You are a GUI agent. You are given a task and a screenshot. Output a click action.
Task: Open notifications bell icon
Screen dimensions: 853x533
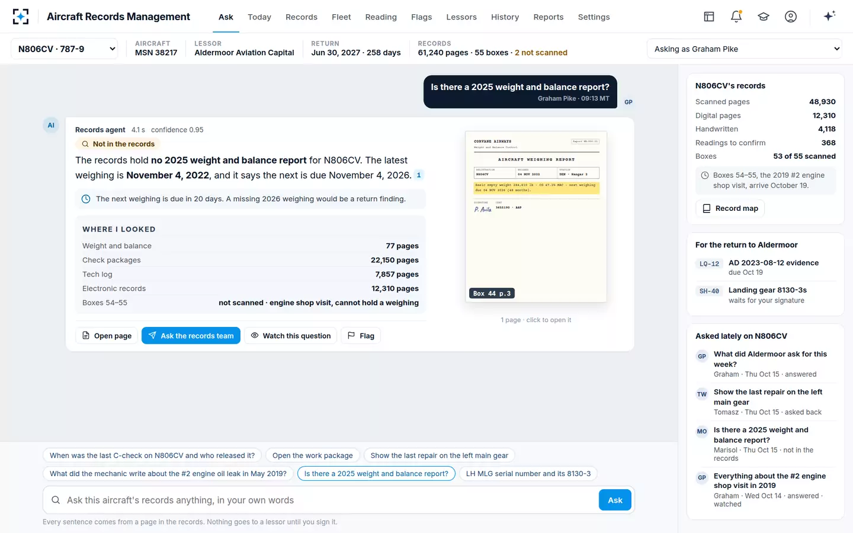tap(736, 17)
